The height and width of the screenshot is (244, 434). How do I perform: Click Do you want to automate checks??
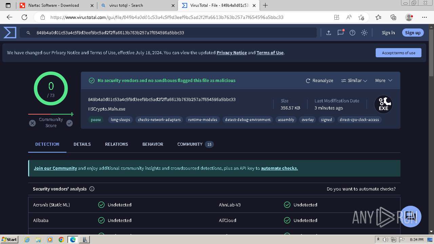click(x=361, y=189)
